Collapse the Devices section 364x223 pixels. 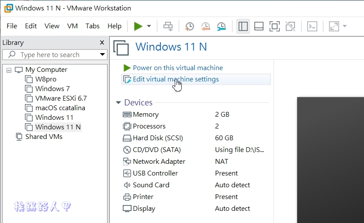click(x=118, y=102)
